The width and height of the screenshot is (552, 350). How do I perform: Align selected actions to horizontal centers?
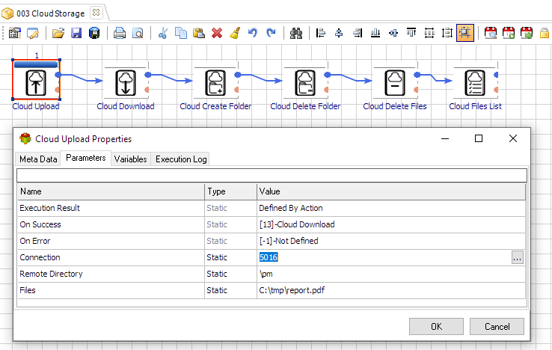coord(339,33)
